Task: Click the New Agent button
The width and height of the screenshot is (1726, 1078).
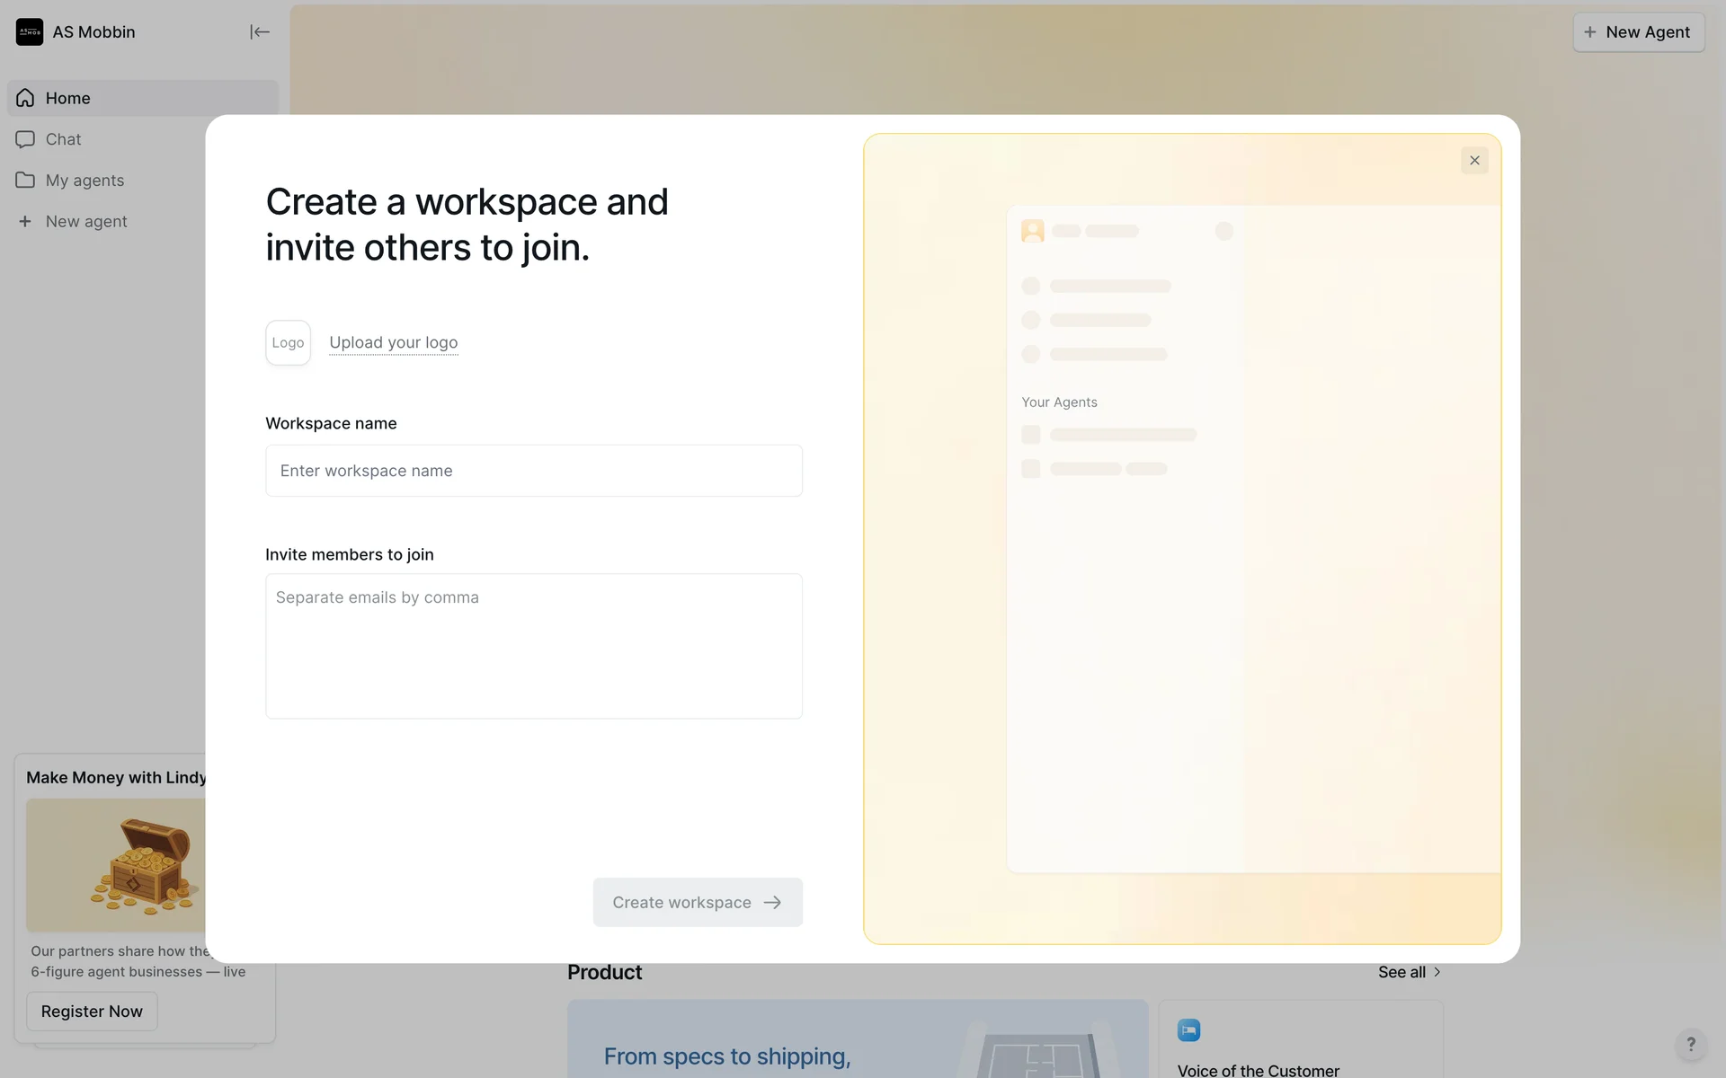Action: pos(1637,32)
